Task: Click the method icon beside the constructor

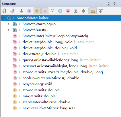Action: 15,36
